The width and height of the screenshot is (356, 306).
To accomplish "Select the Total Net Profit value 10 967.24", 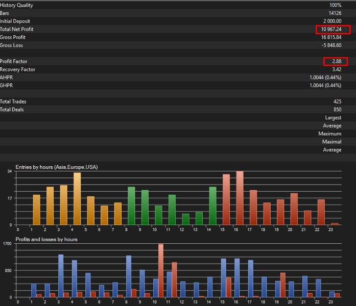I will [331, 29].
